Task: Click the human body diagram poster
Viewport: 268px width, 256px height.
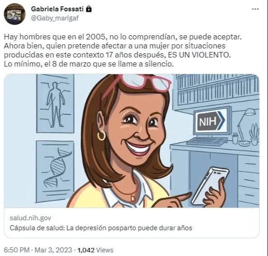Action: tap(56, 104)
